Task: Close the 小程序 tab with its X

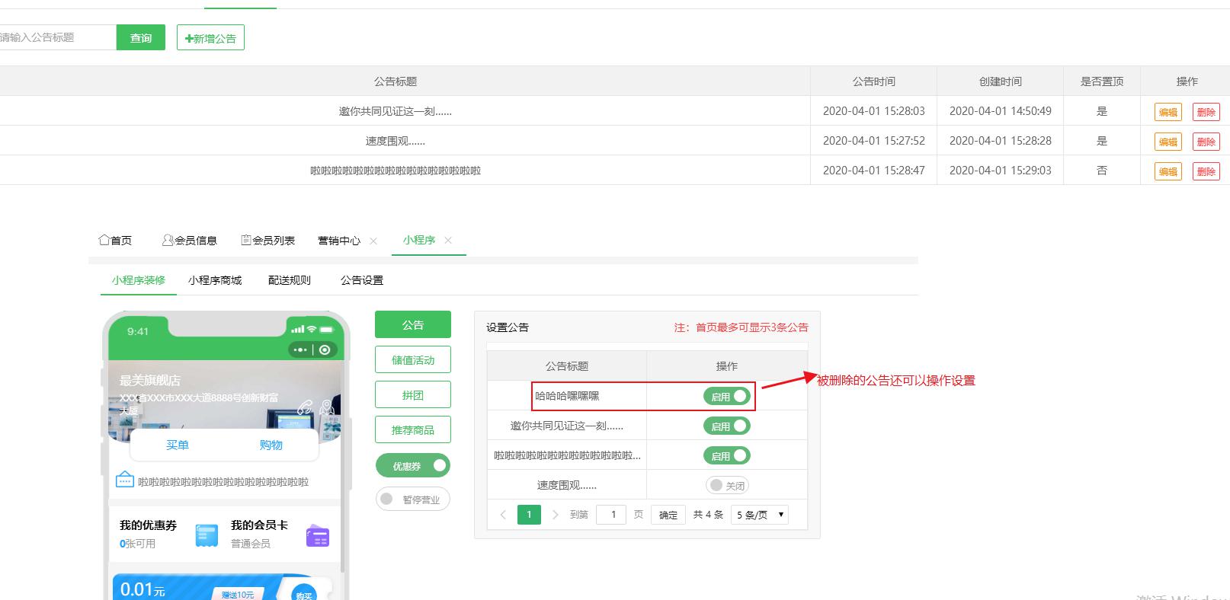Action: tap(448, 240)
